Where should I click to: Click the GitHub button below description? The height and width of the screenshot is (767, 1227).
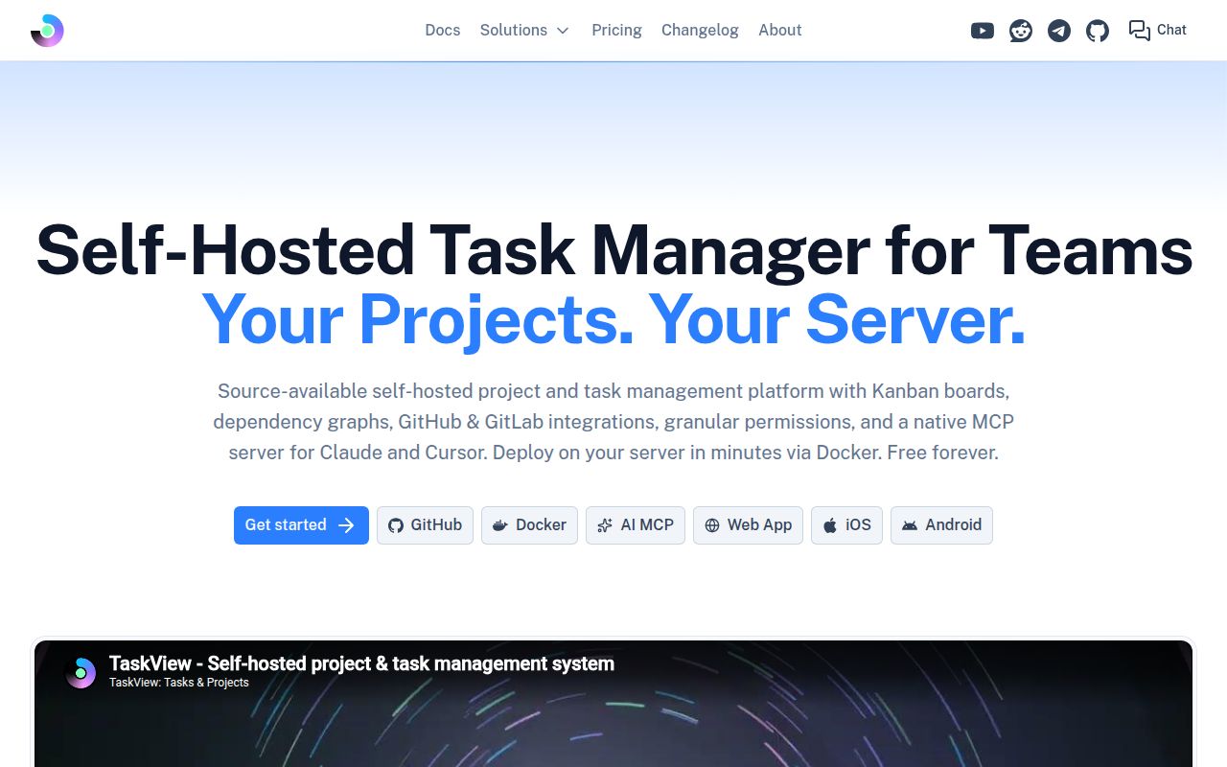425,525
